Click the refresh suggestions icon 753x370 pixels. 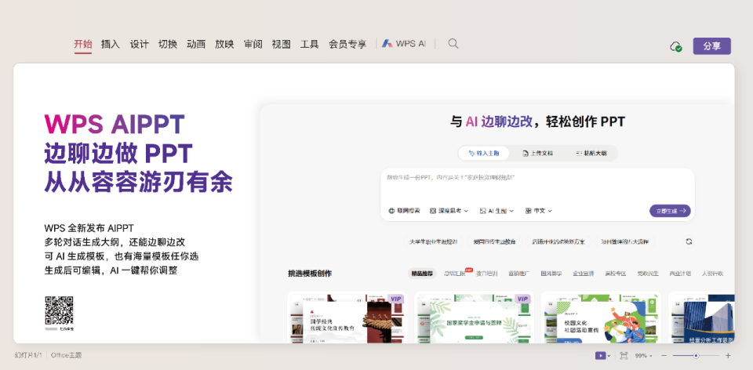(689, 242)
